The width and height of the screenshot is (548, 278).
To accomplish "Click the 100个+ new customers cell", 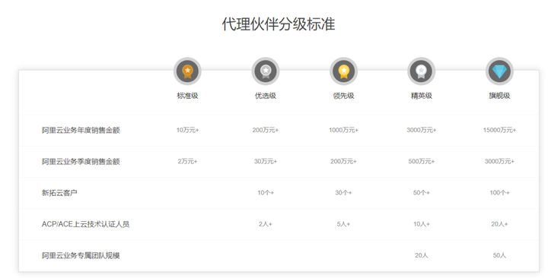I will pos(499,193).
